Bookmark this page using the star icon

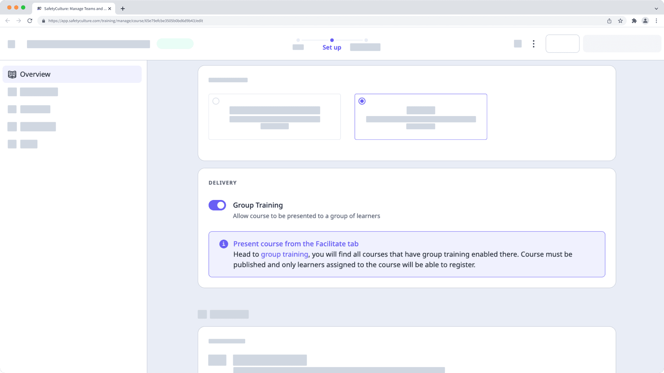620,21
